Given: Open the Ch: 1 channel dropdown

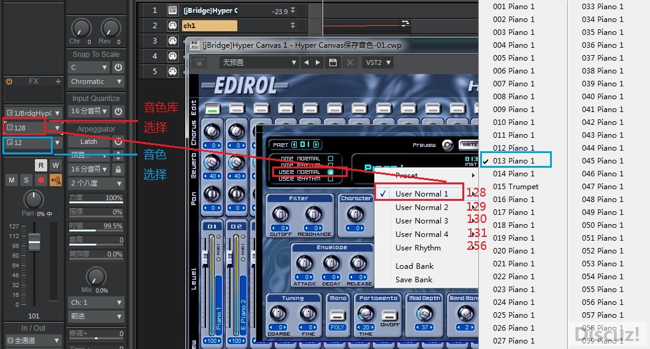Looking at the screenshot, I should pos(96,302).
